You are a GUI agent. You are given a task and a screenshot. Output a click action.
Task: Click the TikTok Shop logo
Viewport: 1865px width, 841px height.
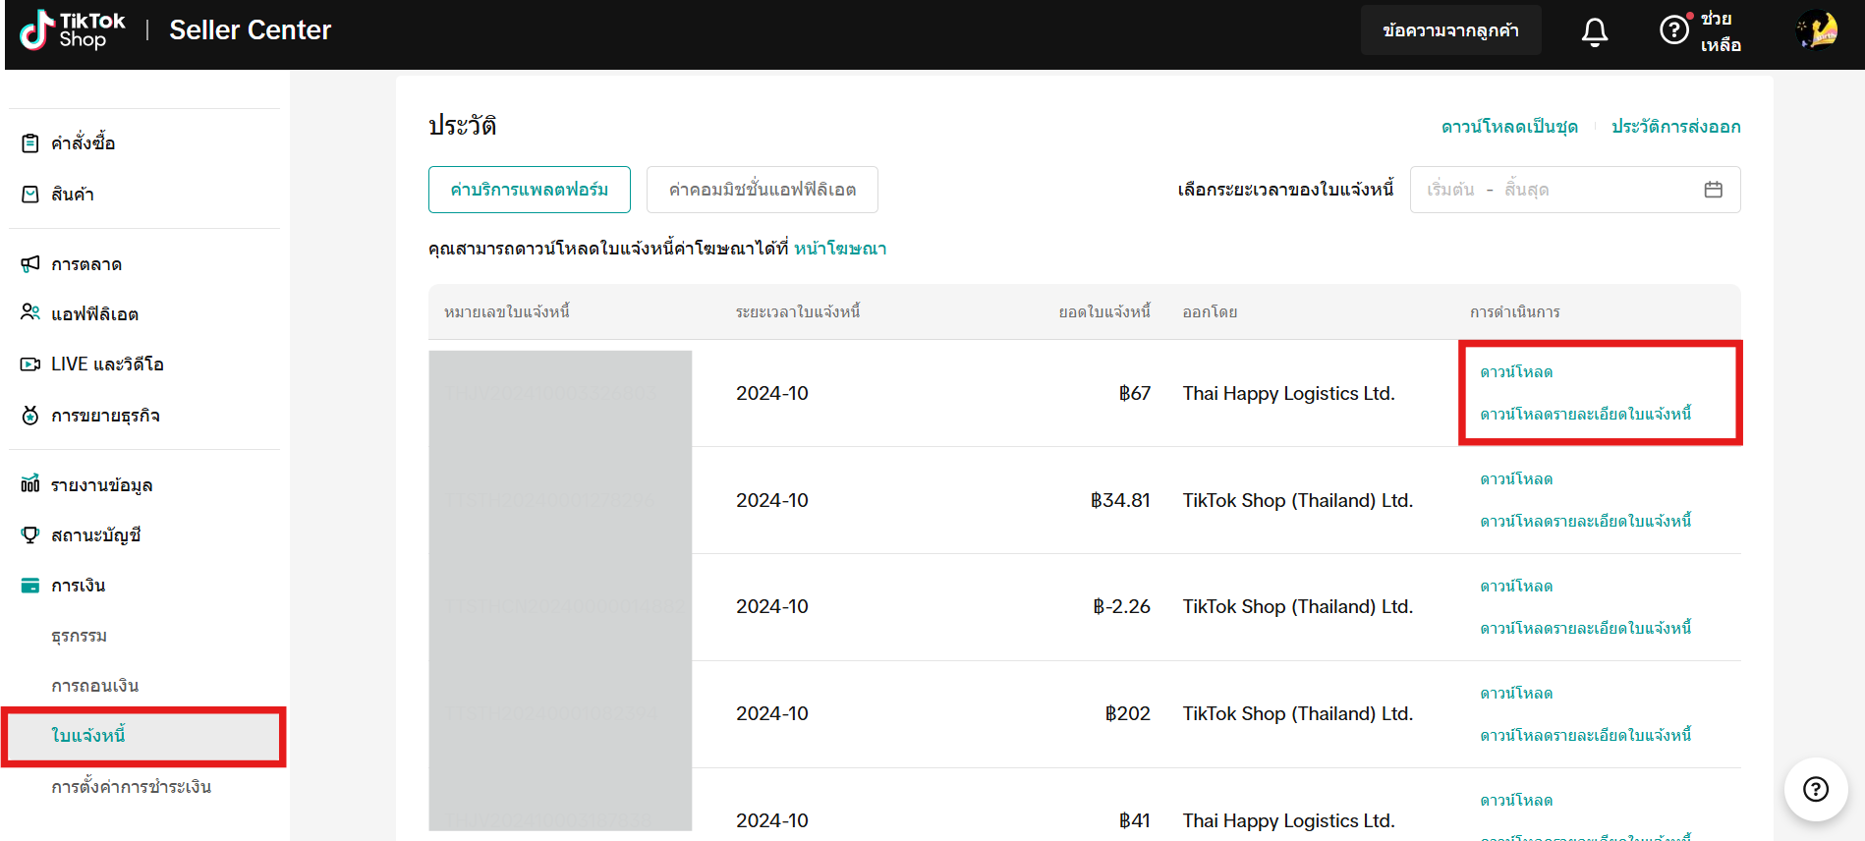[73, 30]
